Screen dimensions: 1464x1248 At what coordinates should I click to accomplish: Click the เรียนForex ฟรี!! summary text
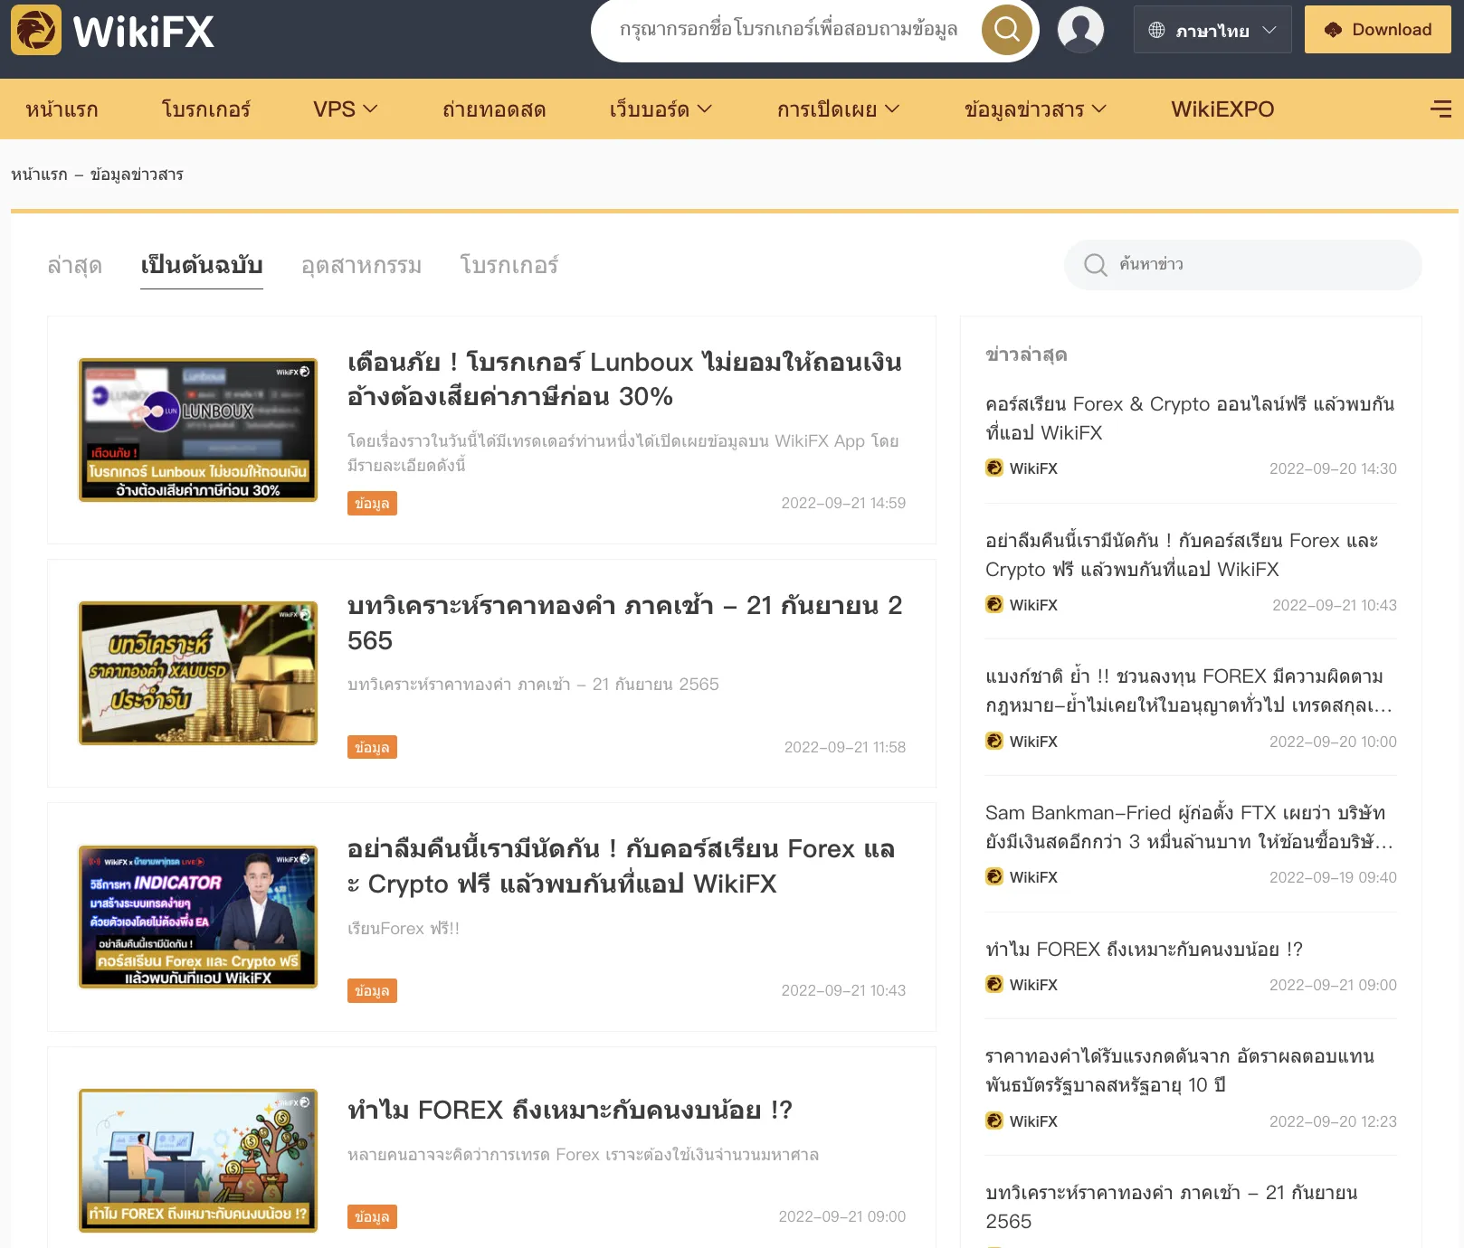coord(404,929)
